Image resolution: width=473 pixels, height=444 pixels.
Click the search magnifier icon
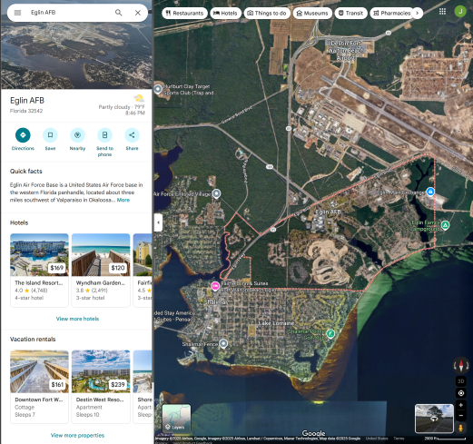click(x=118, y=13)
